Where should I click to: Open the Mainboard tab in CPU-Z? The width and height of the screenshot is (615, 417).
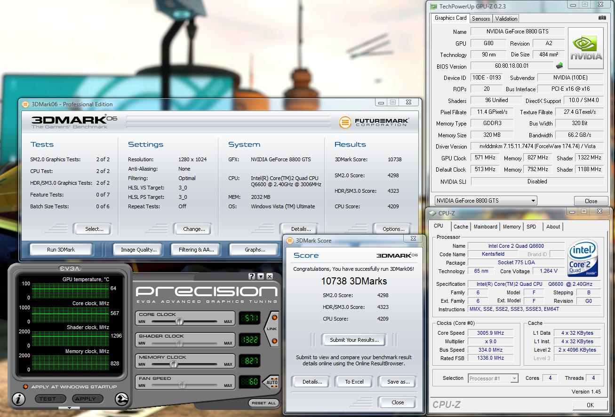[x=485, y=227]
